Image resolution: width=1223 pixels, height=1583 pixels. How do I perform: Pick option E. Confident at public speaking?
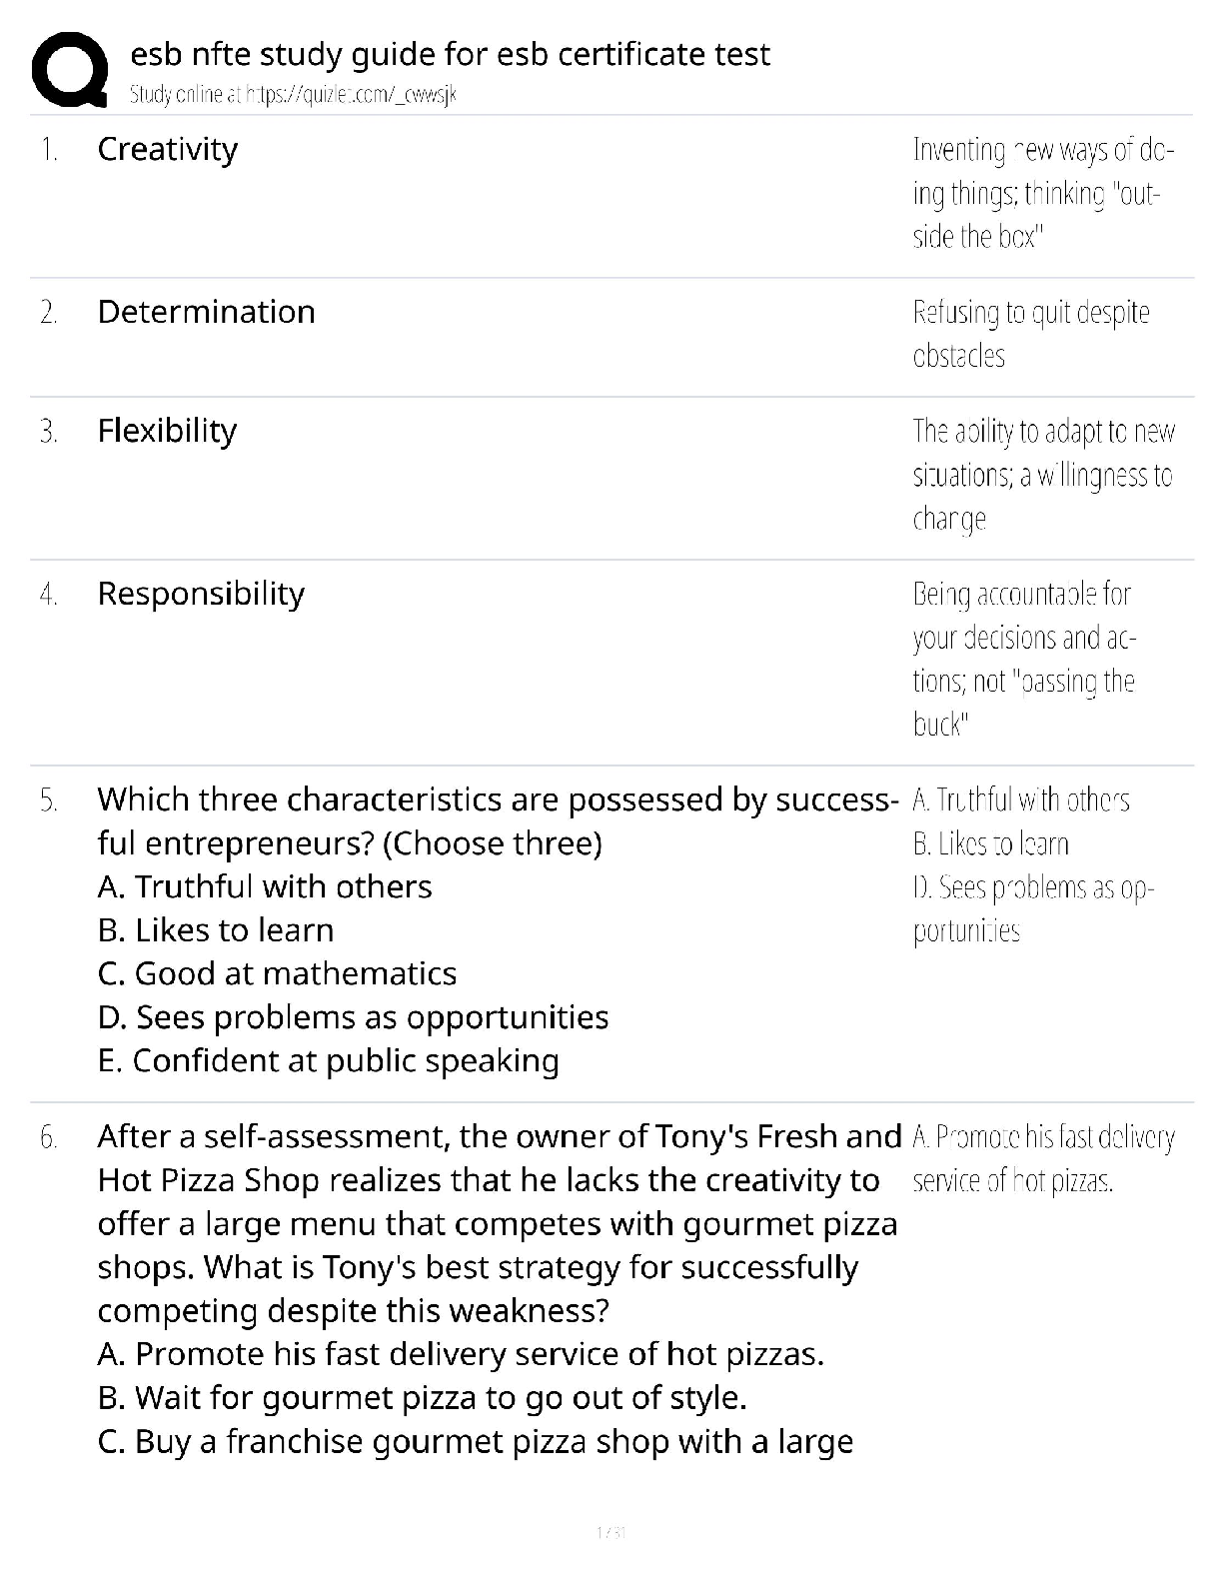[x=328, y=1060]
